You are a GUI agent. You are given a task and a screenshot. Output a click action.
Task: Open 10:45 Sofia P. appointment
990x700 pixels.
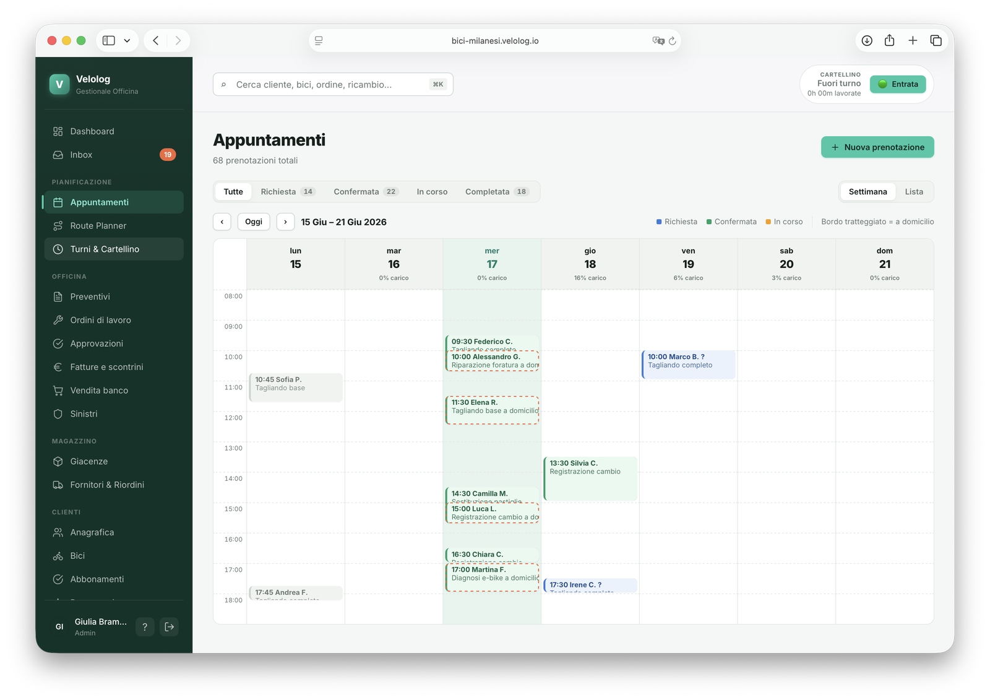(x=296, y=387)
